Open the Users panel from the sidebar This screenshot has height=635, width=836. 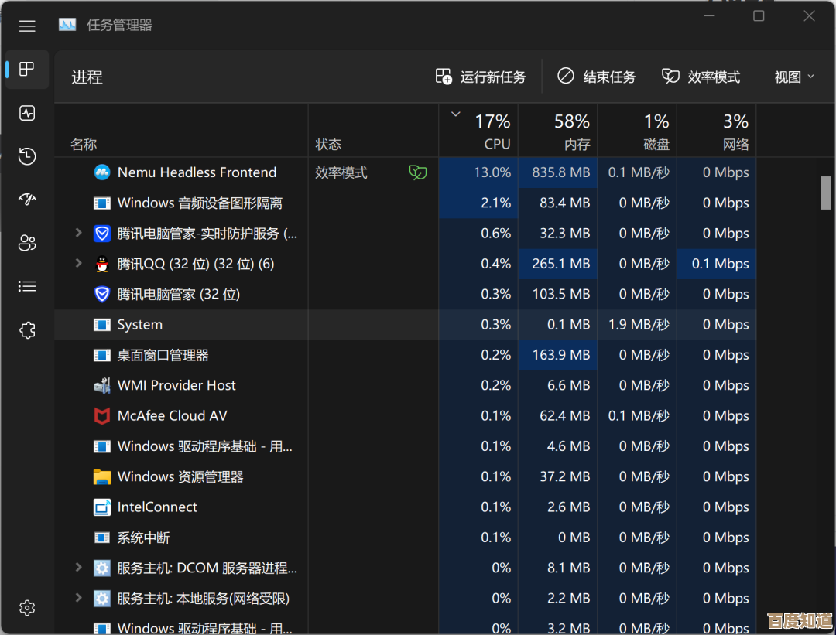pos(27,243)
